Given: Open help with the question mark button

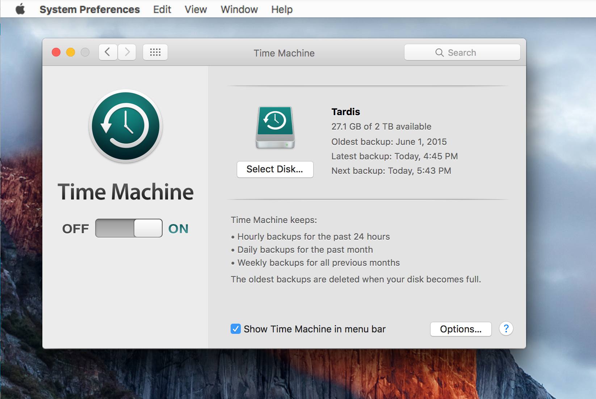Looking at the screenshot, I should [x=506, y=329].
